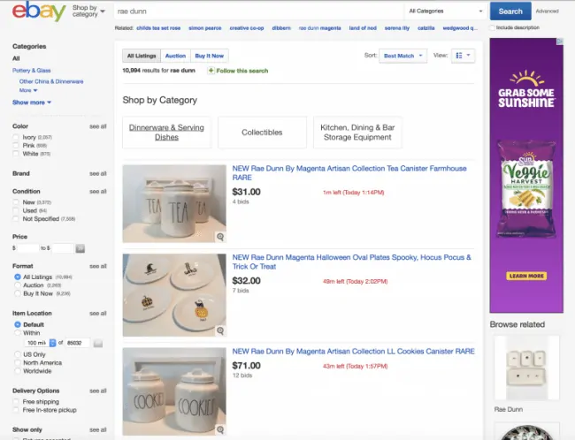Viewport: 575px width, 440px height.
Task: Click related search simon pearce
Action: (205, 28)
